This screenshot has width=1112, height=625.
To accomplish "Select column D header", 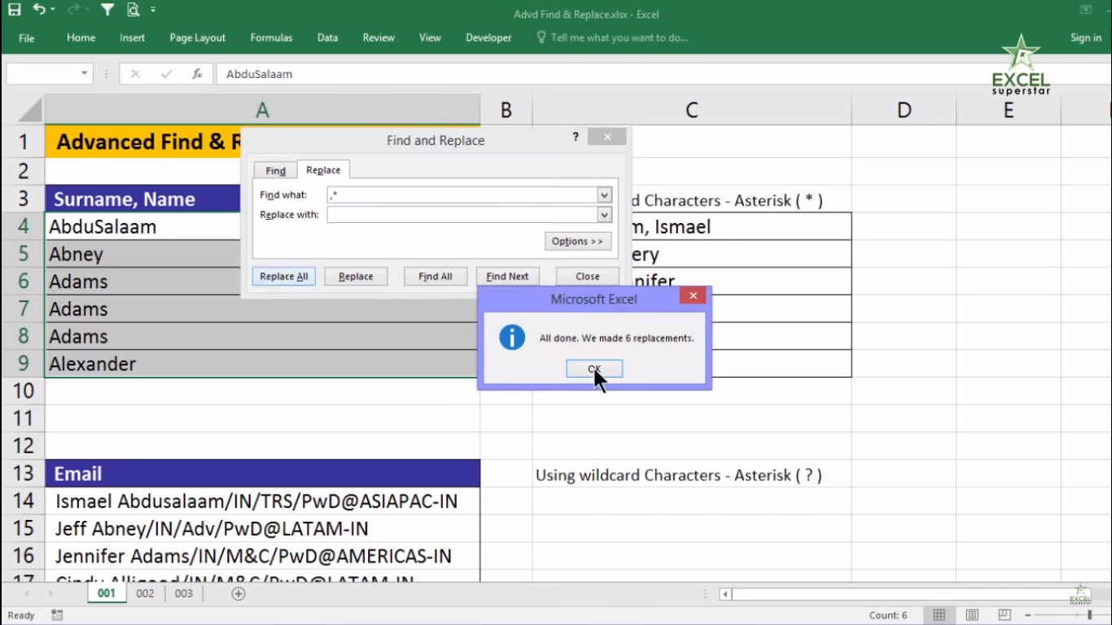I will (904, 110).
